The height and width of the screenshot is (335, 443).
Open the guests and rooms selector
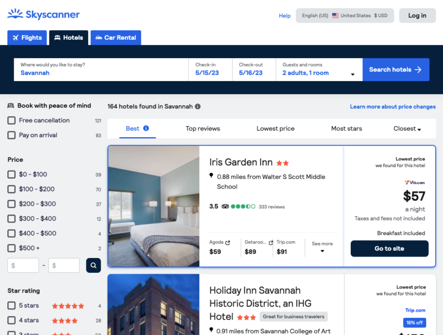pyautogui.click(x=319, y=69)
